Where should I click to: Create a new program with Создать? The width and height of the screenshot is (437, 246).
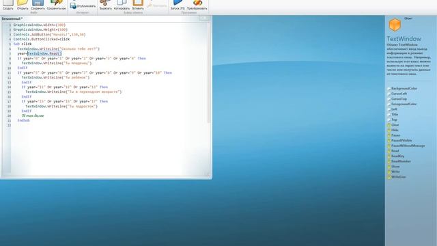click(8, 5)
